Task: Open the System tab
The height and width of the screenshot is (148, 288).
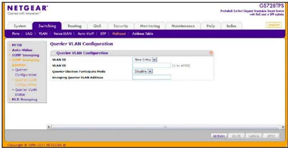Action: pos(21,26)
